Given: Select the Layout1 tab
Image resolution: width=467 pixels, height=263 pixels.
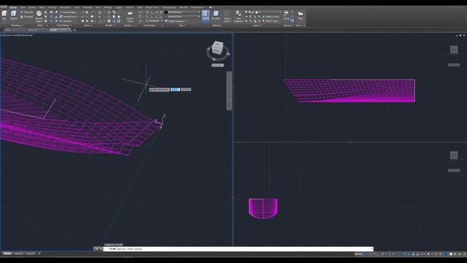Looking at the screenshot, I should [x=19, y=254].
